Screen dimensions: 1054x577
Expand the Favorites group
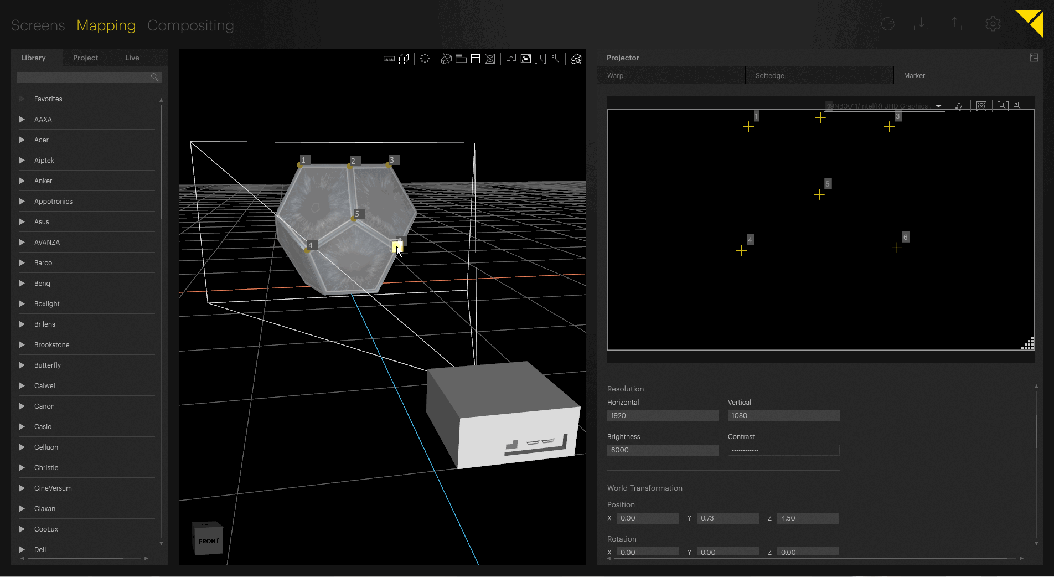pos(22,99)
